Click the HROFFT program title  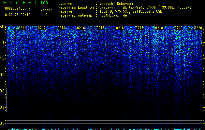[21, 3]
